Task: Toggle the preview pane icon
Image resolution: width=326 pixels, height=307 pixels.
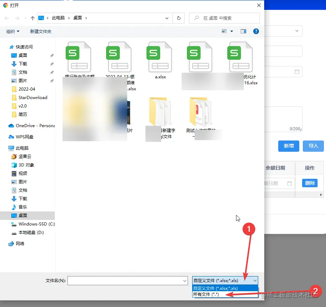Action: click(243, 31)
